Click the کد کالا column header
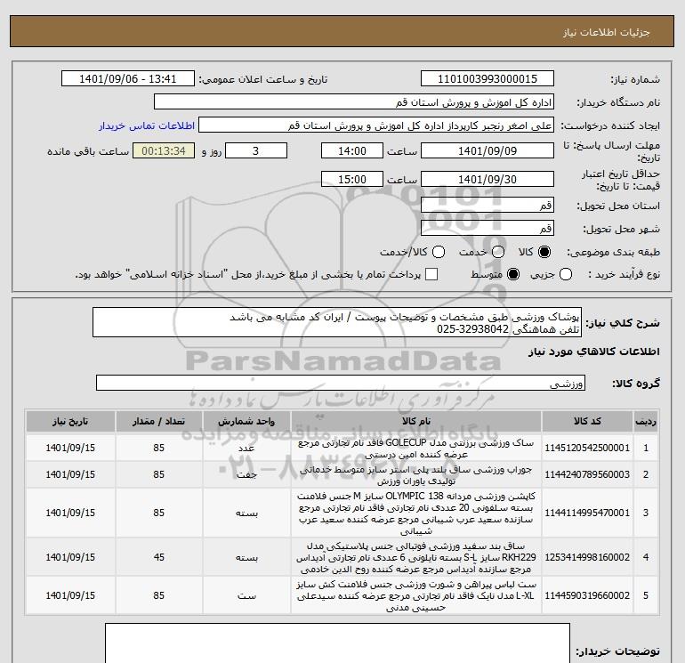 (x=587, y=422)
